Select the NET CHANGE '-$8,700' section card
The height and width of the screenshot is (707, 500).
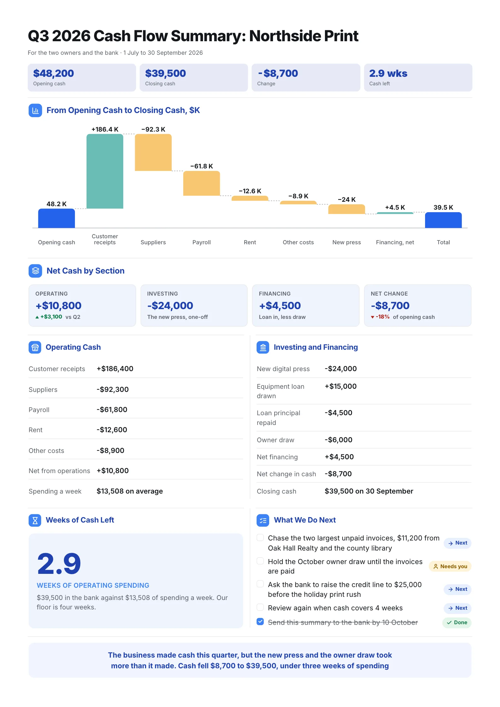pos(418,306)
